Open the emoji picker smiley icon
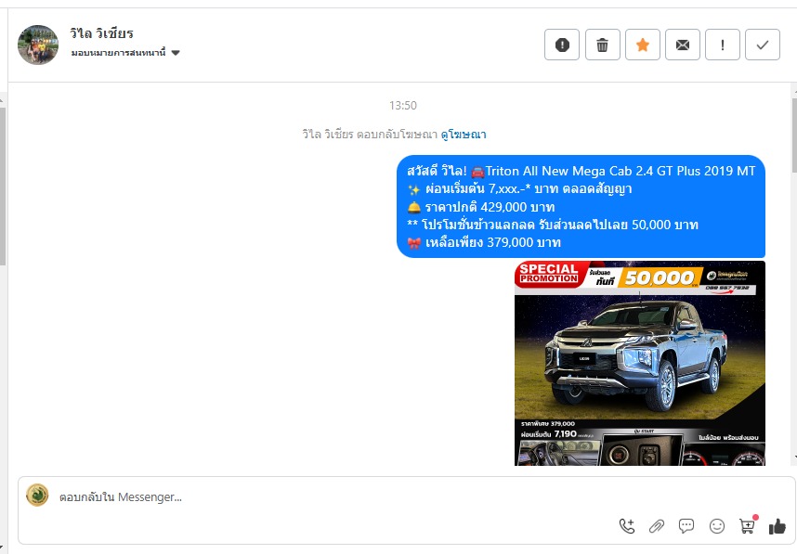797x554 pixels. pyautogui.click(x=717, y=526)
